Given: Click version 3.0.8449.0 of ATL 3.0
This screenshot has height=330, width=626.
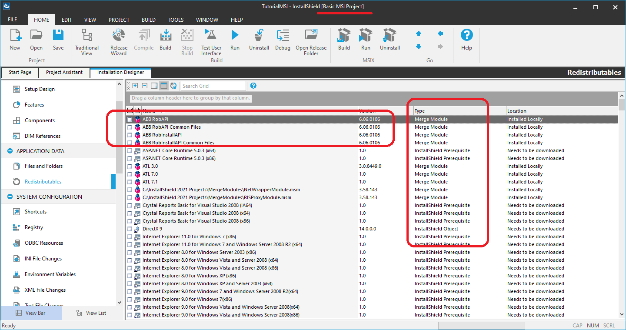Looking at the screenshot, I should 370,166.
